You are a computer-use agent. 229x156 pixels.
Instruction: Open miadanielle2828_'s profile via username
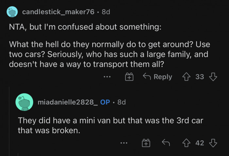pos(68,102)
